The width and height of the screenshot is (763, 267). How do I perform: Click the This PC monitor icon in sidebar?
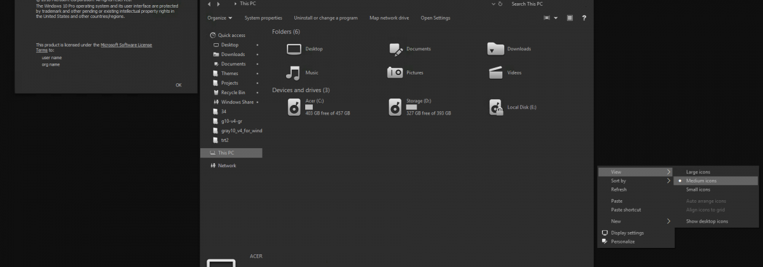[x=212, y=153]
